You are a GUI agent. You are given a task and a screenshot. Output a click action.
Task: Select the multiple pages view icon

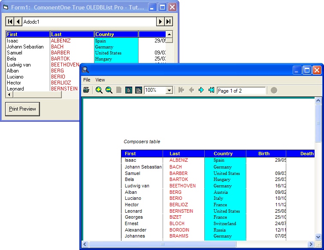[138, 90]
